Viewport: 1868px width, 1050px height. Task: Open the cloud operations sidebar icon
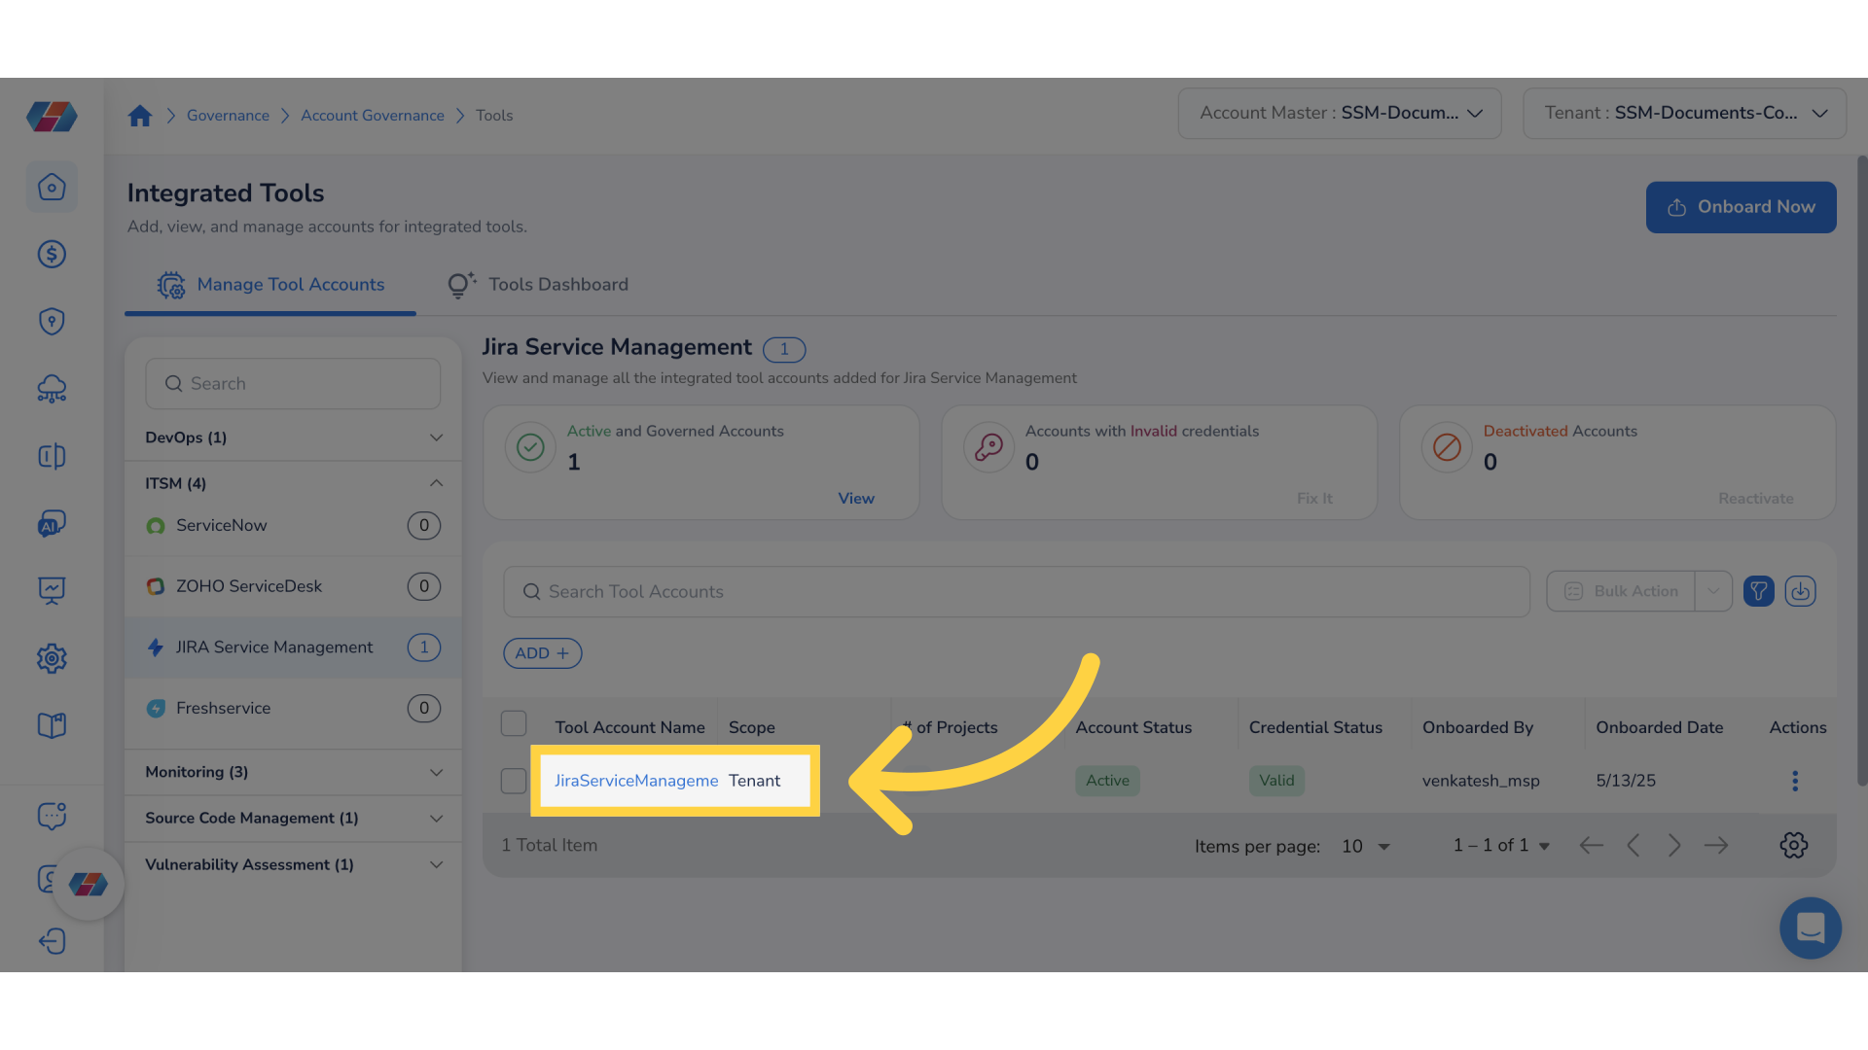click(x=52, y=389)
